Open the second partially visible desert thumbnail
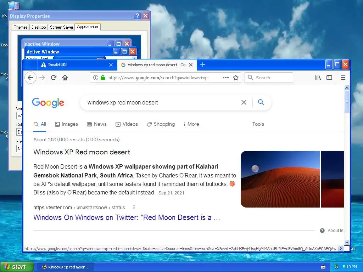 [333, 179]
